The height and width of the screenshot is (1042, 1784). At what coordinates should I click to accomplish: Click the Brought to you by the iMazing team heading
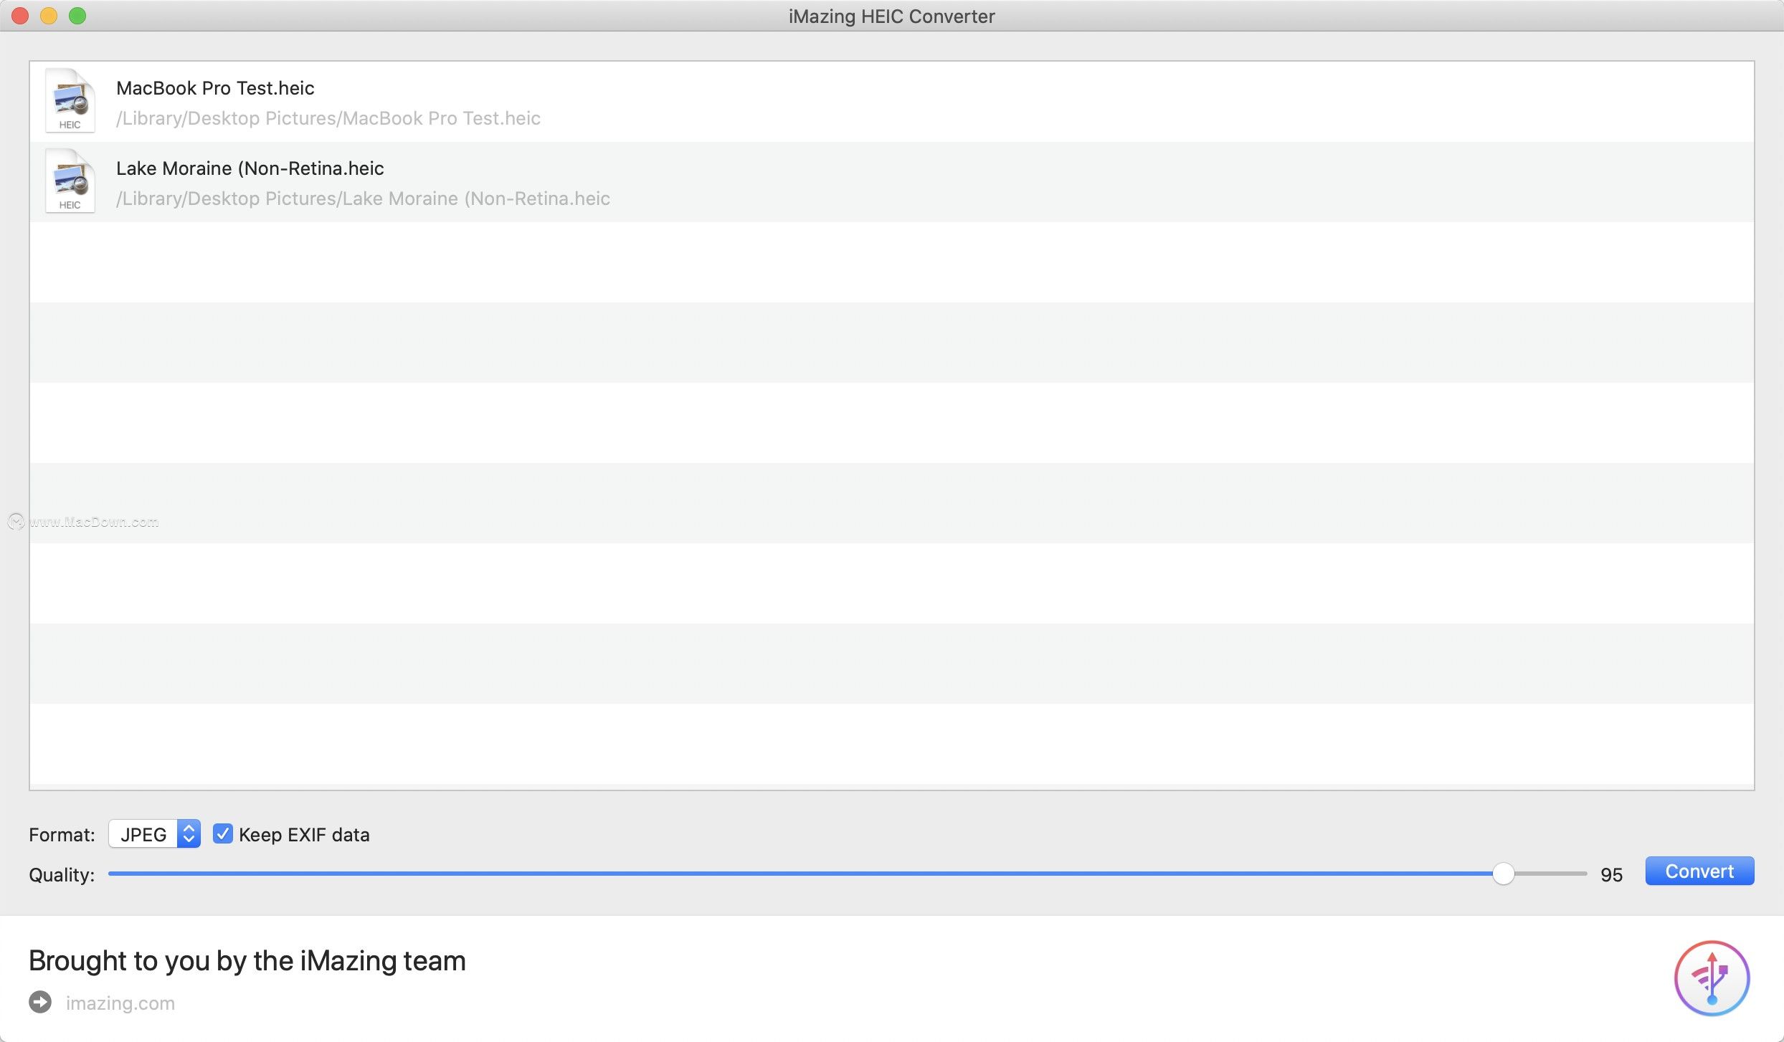pos(247,960)
